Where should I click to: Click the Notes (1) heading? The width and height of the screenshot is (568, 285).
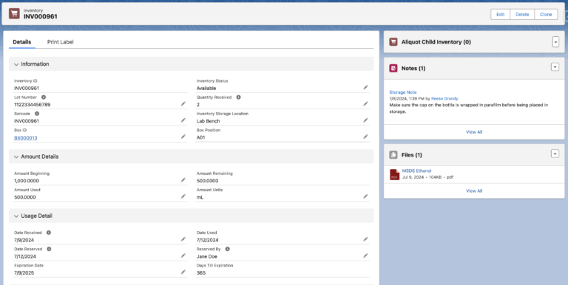(x=413, y=69)
